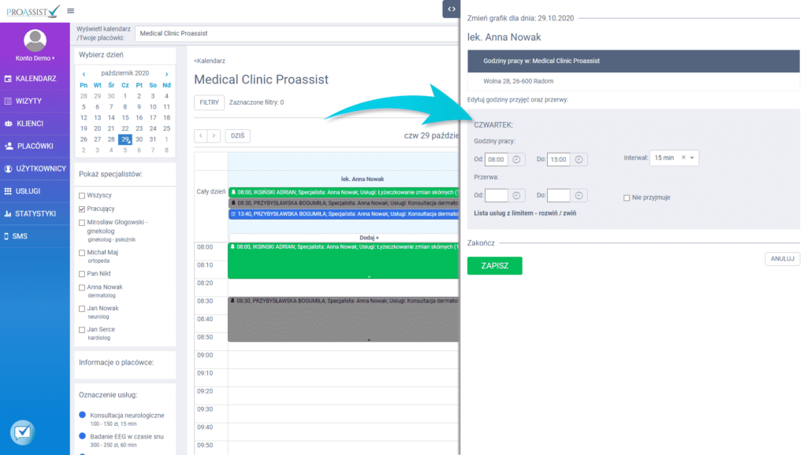This screenshot has height=455, width=807.
Task: Expand the Konto Demo account menu
Action: (x=35, y=58)
